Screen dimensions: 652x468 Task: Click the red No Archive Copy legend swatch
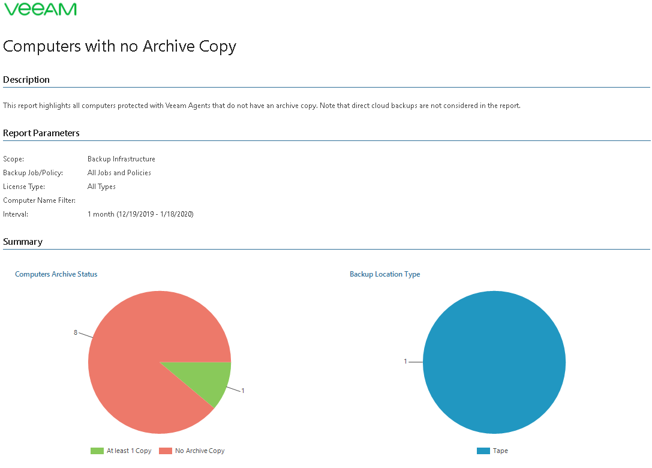tap(165, 451)
